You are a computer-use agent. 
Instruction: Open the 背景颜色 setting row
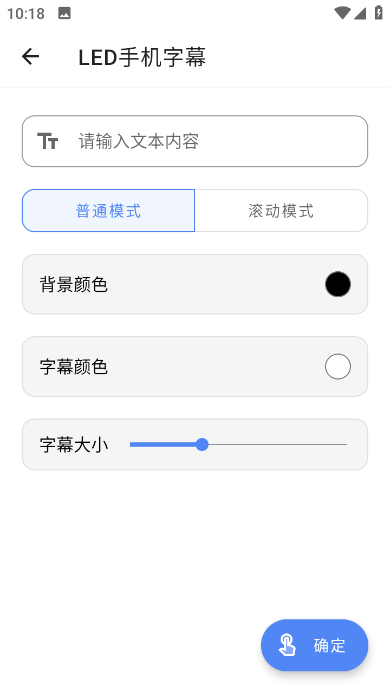click(x=162, y=284)
